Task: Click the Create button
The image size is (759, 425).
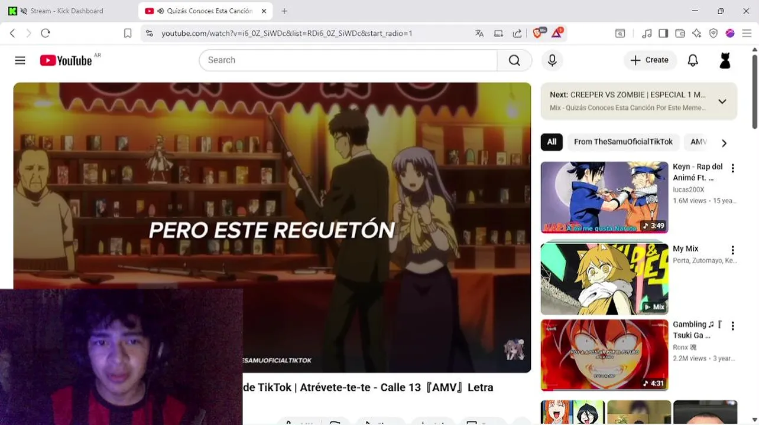Action: pos(649,60)
